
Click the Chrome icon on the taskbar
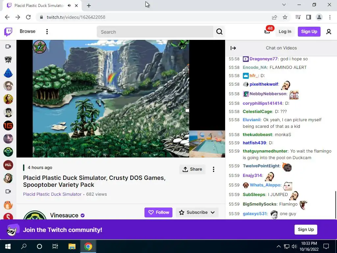[x=88, y=246]
